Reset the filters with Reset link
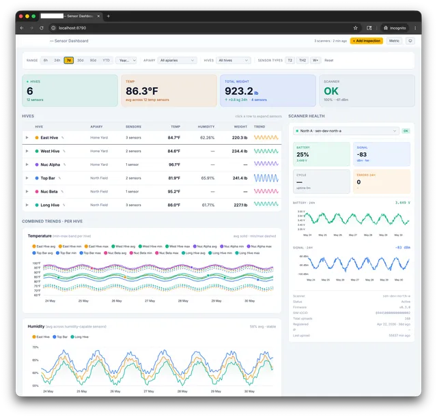 329,60
